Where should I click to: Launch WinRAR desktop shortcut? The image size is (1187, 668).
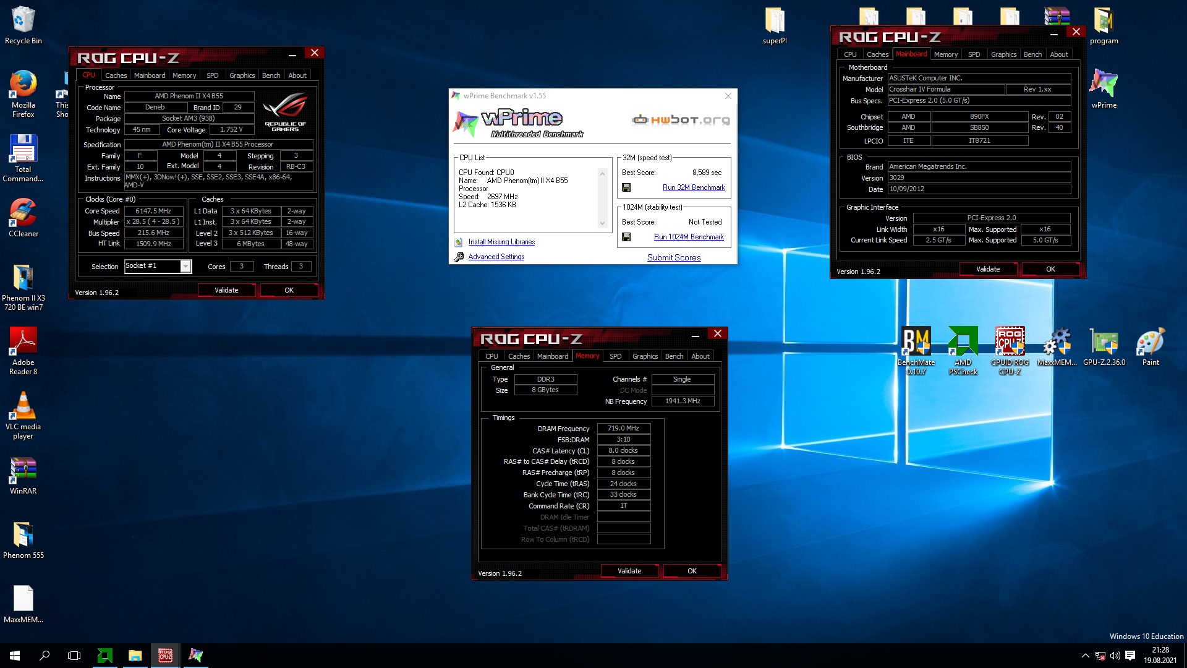click(x=23, y=476)
